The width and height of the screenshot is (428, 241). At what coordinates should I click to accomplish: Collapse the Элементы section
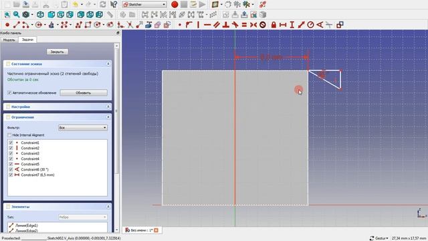pos(108,207)
